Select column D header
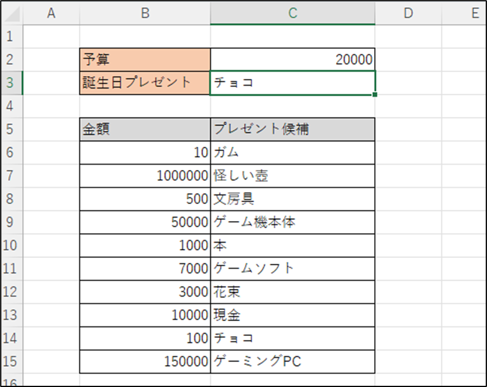Viewport: 487px width, 387px height. pos(408,13)
